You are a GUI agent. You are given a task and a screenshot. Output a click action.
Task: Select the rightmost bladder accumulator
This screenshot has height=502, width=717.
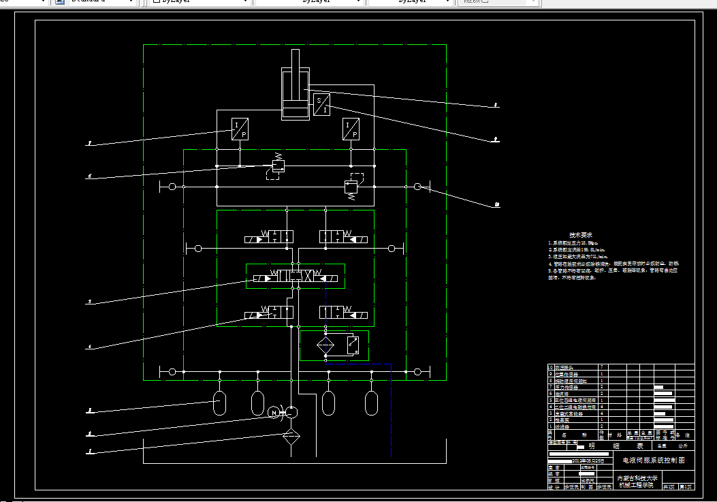(371, 403)
